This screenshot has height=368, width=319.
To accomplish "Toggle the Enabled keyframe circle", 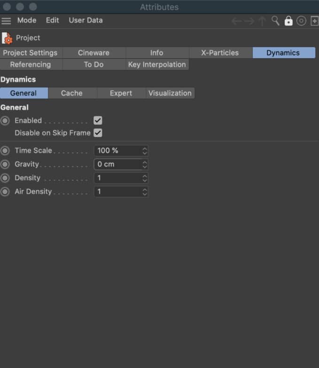I will [x=5, y=121].
